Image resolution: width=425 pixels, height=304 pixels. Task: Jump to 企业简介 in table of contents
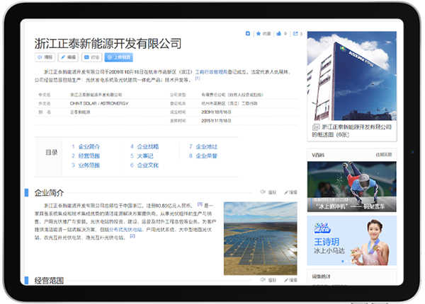pyautogui.click(x=88, y=147)
